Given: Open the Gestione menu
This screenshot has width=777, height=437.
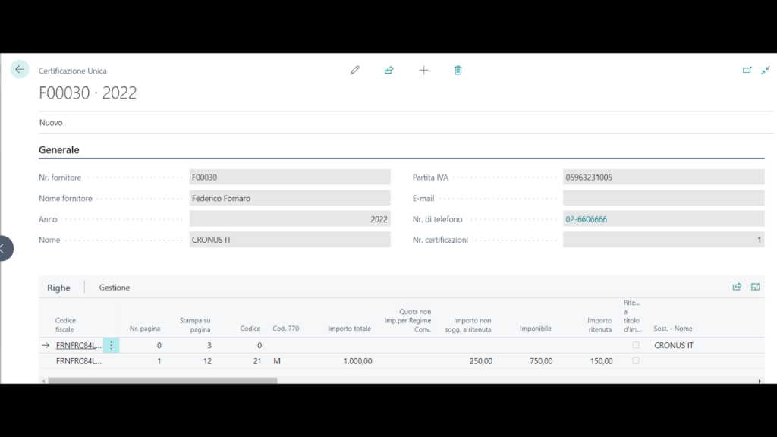Looking at the screenshot, I should point(115,288).
